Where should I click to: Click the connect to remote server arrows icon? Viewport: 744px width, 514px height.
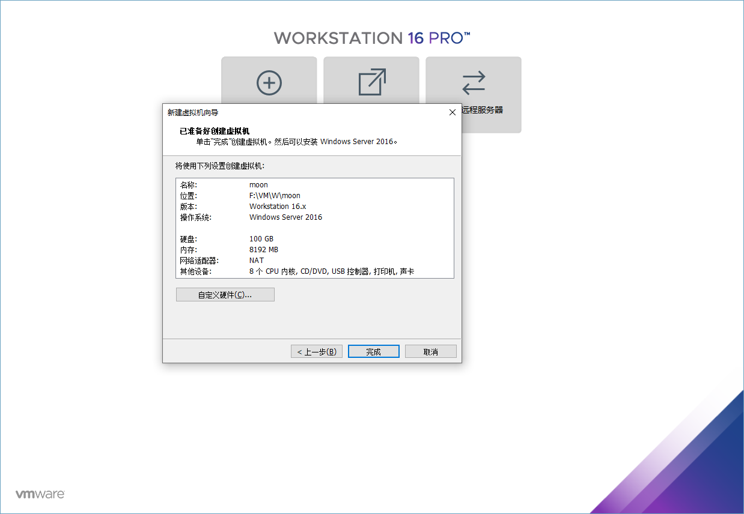(x=474, y=83)
